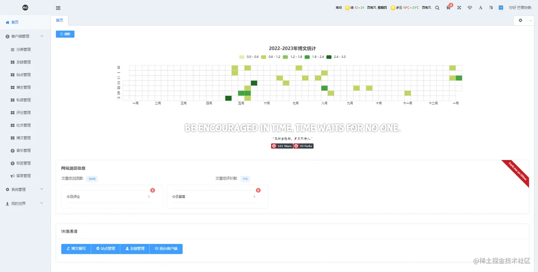This screenshot has width=538, height=272.
Task: Click the circle icon beside 标签管理
Action: coord(13,163)
